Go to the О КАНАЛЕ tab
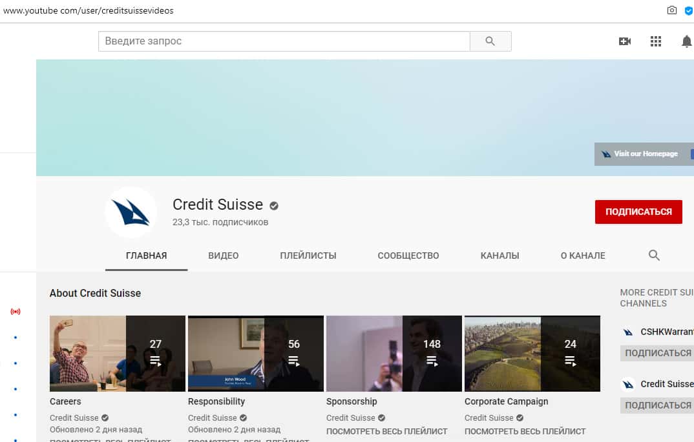Viewport: 694px width, 442px height. pos(582,256)
